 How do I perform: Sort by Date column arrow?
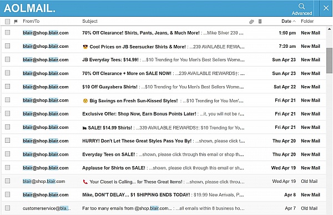coord(294,21)
